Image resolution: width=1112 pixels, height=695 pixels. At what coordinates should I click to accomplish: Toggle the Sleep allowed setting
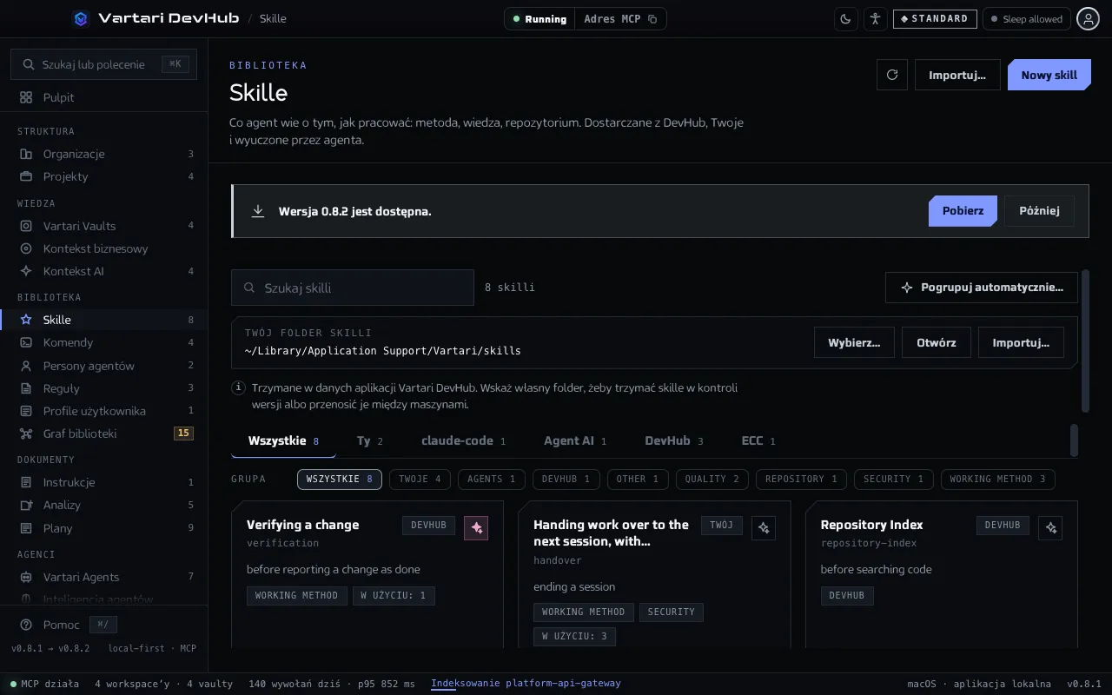[x=1026, y=19]
